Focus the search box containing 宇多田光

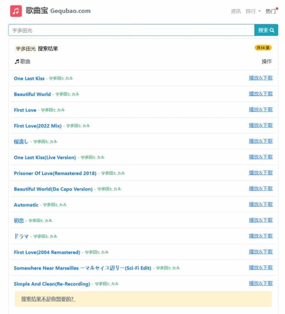point(131,30)
